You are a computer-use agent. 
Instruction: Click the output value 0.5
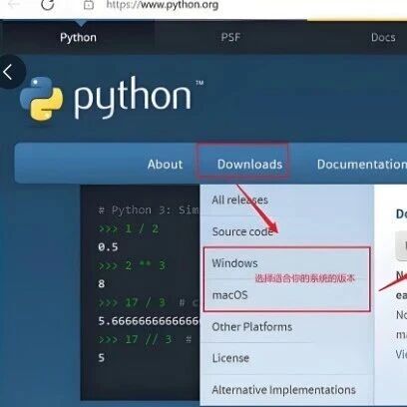pos(108,247)
